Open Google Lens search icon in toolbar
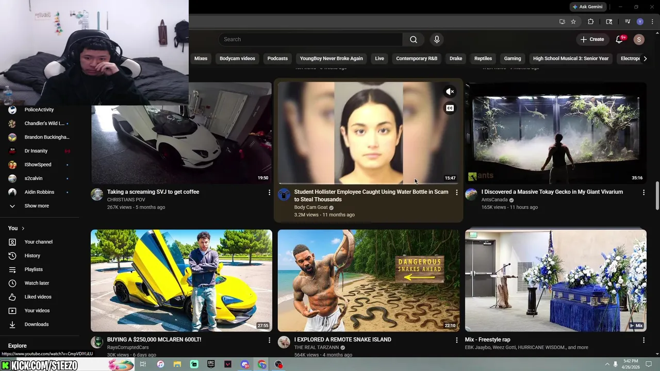The image size is (660, 371). point(609,22)
